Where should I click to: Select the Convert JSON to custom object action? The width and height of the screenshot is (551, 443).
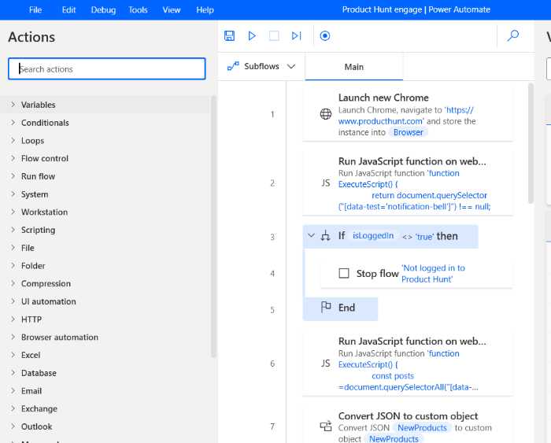[408, 416]
